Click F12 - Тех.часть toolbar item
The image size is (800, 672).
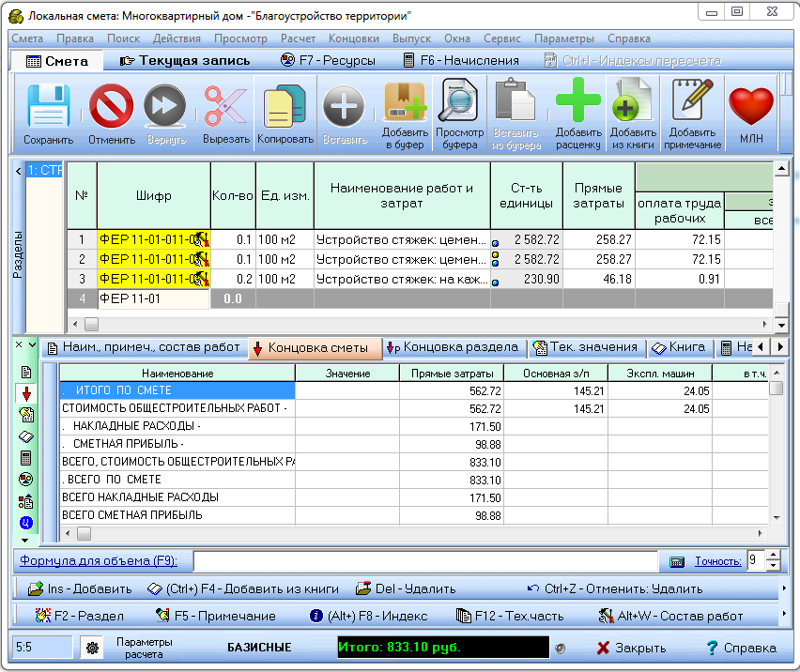(x=510, y=616)
